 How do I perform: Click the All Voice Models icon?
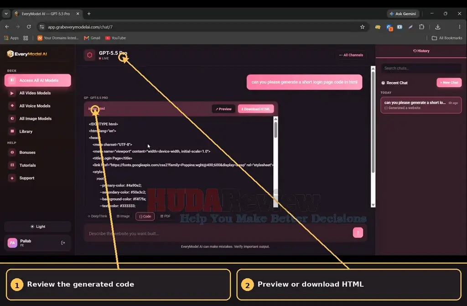click(12, 106)
